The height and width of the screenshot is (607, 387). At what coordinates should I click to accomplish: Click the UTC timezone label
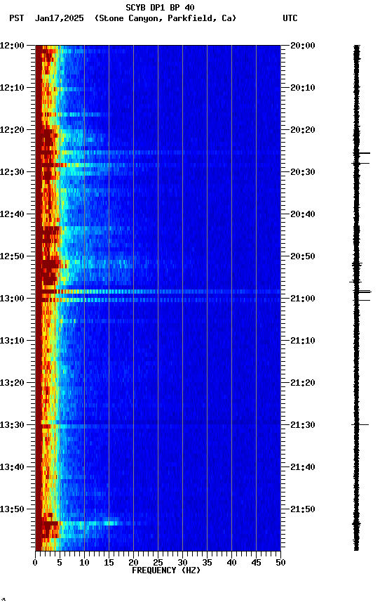(x=290, y=18)
